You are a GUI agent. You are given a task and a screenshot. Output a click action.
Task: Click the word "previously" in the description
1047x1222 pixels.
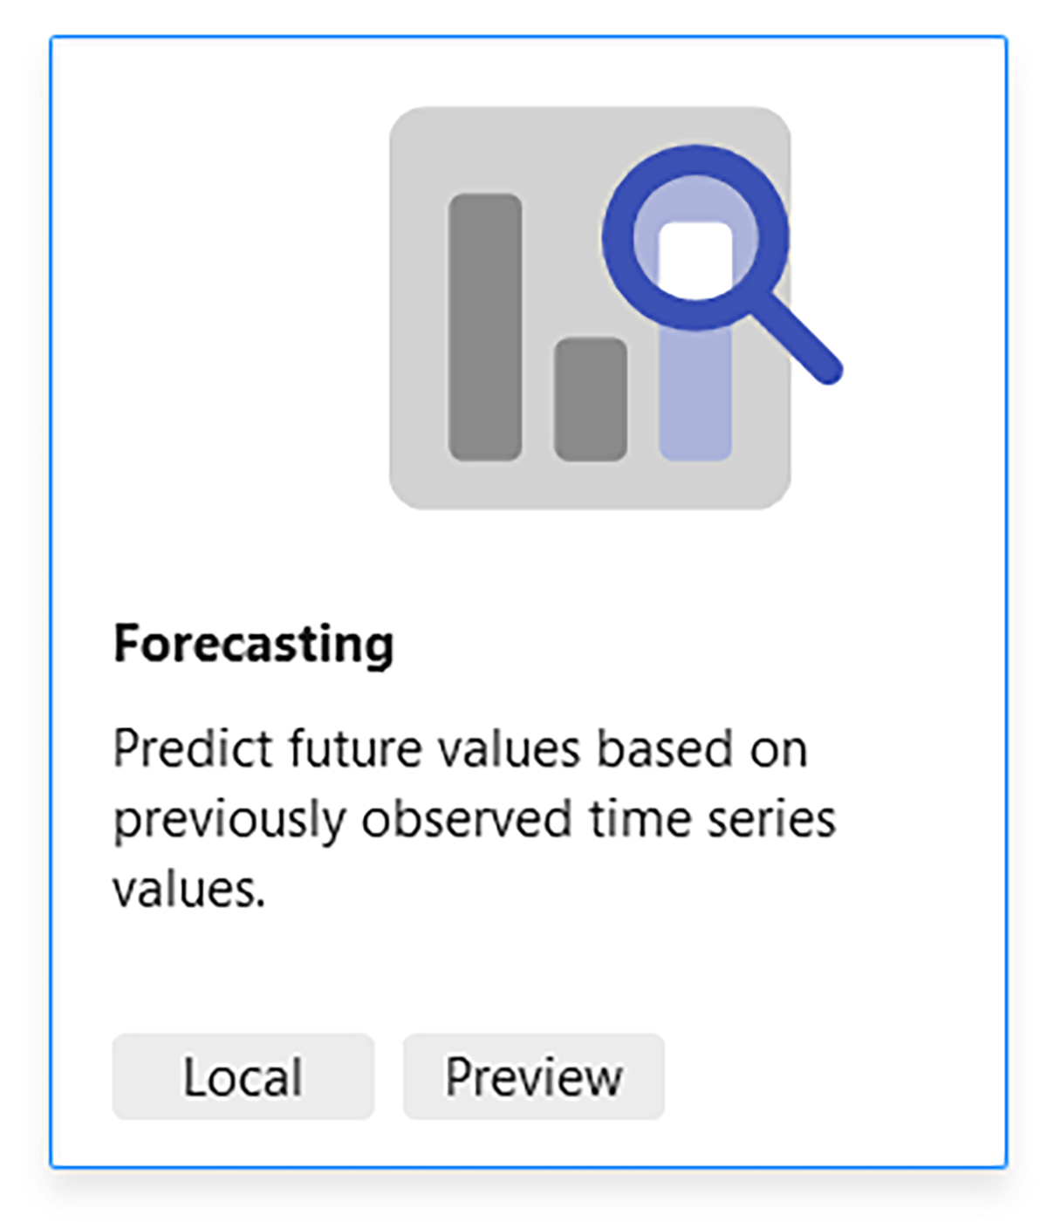pyautogui.click(x=229, y=820)
